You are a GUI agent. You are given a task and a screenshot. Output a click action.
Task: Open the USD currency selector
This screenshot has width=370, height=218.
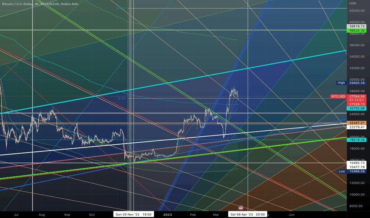pyautogui.click(x=353, y=3)
